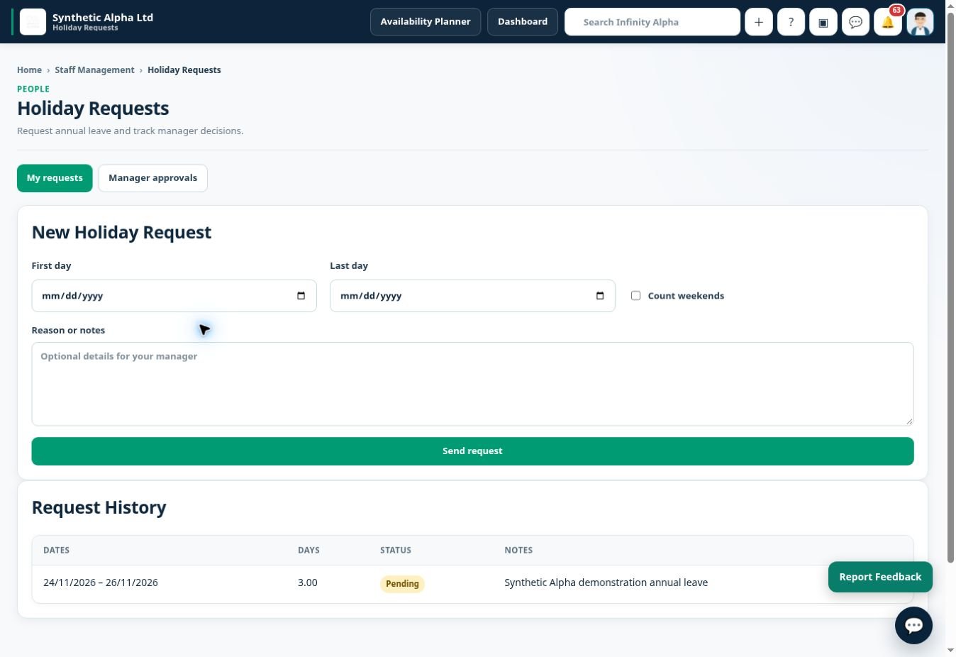This screenshot has height=657, width=956.
Task: Click the Synthetic Alpha company logo icon
Action: (x=33, y=22)
